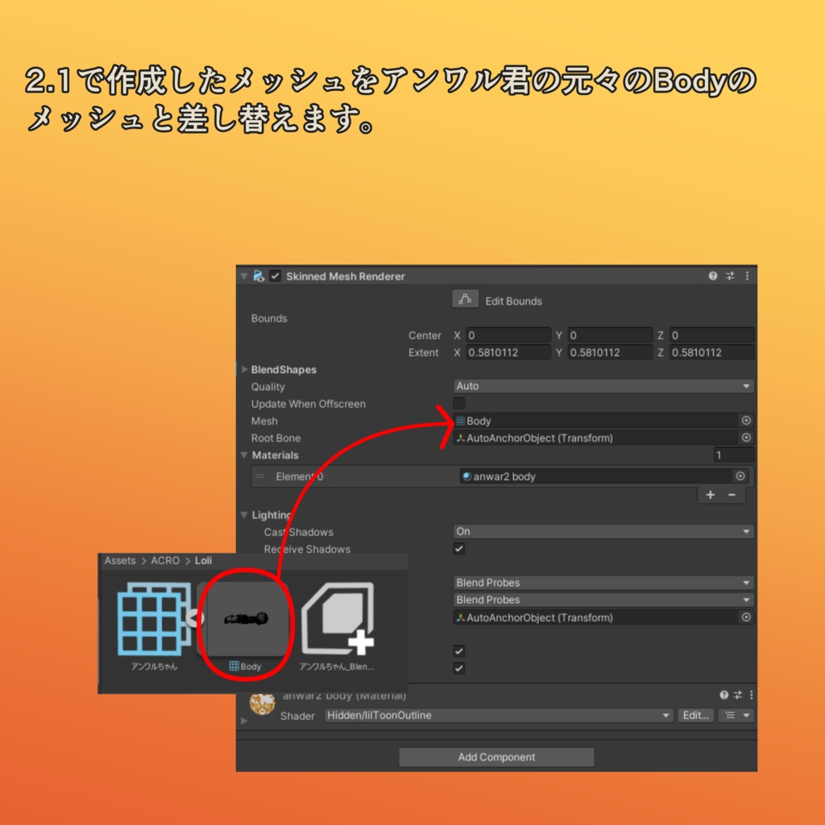Screen dimensions: 825x825
Task: Click the Cast Shadows label
Action: [x=298, y=532]
